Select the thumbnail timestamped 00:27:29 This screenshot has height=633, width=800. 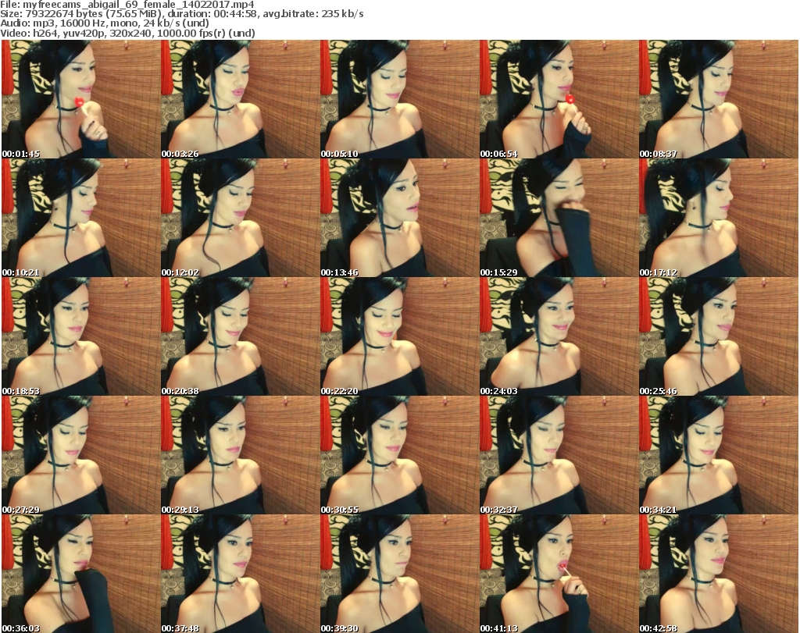tap(81, 455)
